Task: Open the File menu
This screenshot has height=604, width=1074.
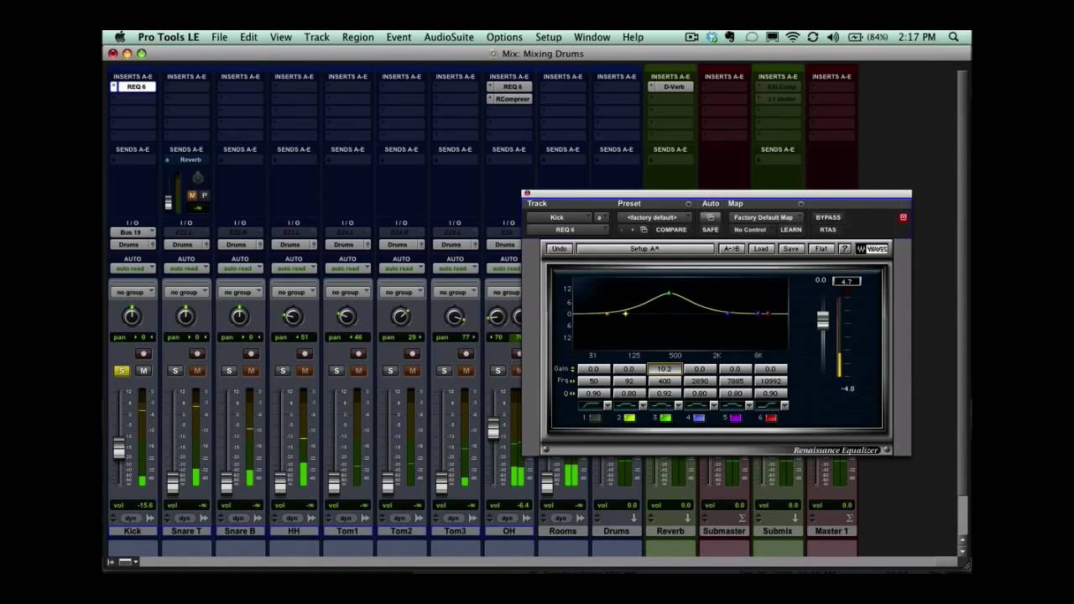Action: pos(219,37)
